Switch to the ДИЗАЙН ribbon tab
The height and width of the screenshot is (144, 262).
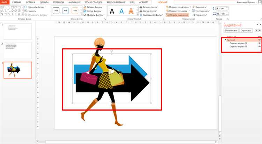(44, 2)
